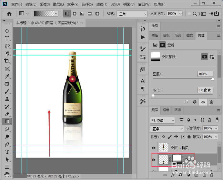Image resolution: width=223 pixels, height=180 pixels.
Task: Select the Lasso tool
Action: pyautogui.click(x=7, y=46)
